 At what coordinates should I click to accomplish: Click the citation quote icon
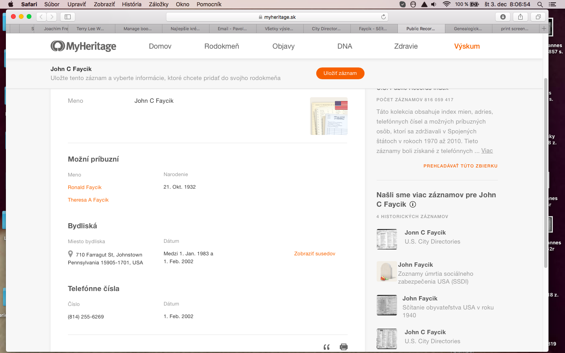(x=326, y=347)
